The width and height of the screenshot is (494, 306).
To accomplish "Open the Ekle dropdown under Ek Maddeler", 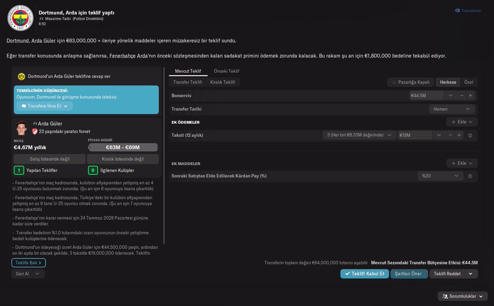I will 462,163.
